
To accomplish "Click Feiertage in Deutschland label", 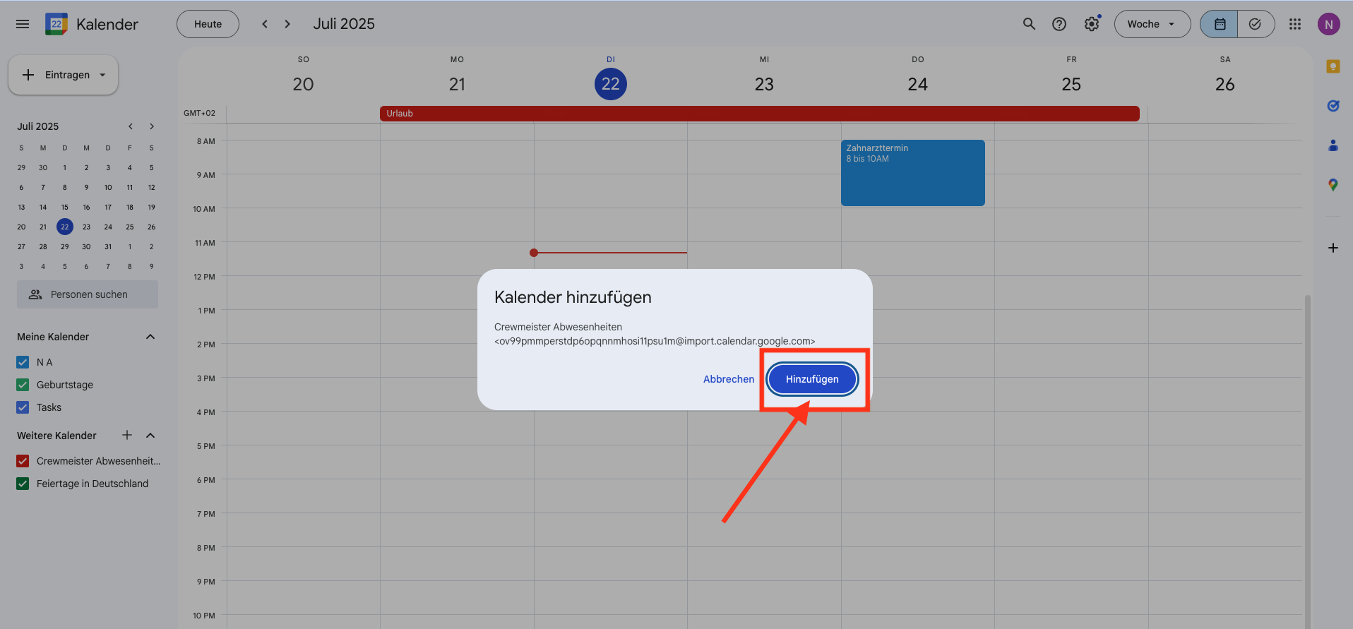I will click(93, 484).
